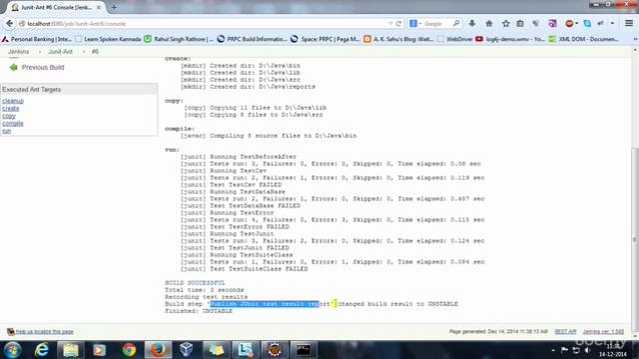Open the Firefox hamburger menu

tap(629, 24)
